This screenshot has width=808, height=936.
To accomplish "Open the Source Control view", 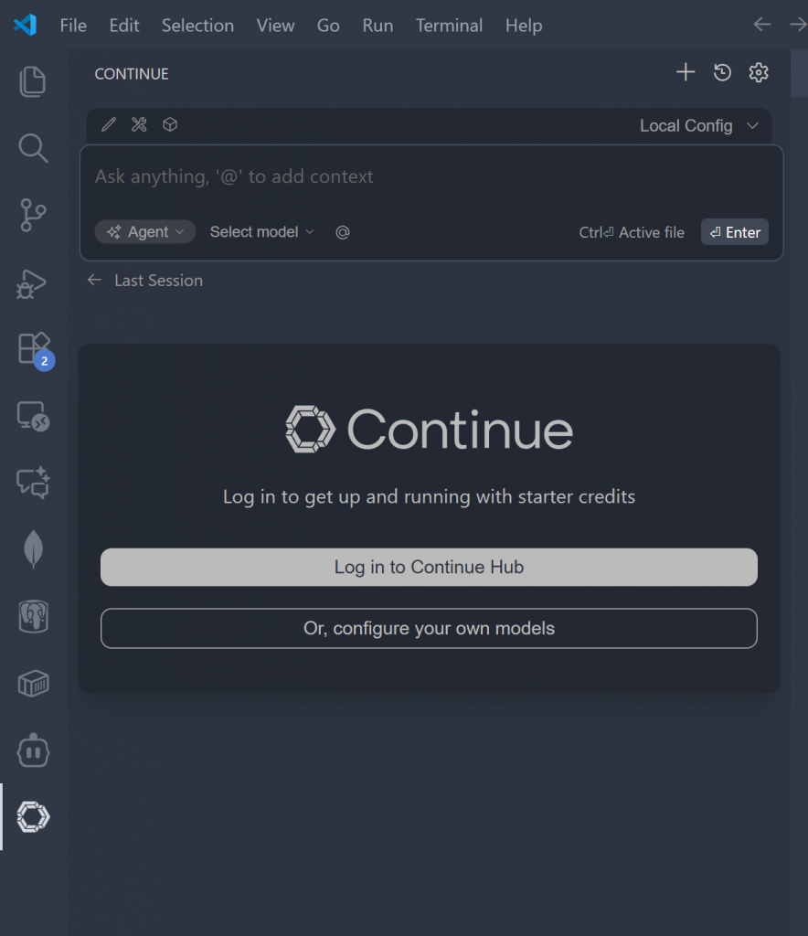I will click(33, 216).
